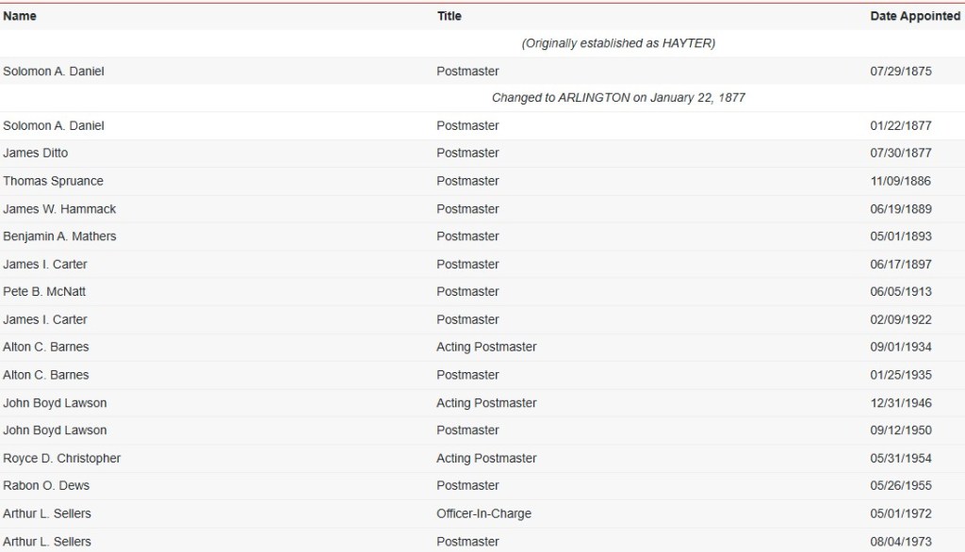The image size is (965, 552).
Task: Click the 09/01/1934 date cell
Action: 900,348
